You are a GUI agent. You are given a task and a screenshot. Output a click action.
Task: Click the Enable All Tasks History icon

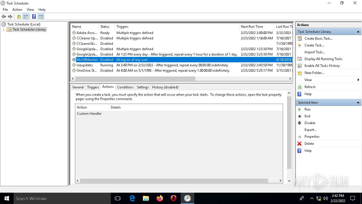[300, 66]
